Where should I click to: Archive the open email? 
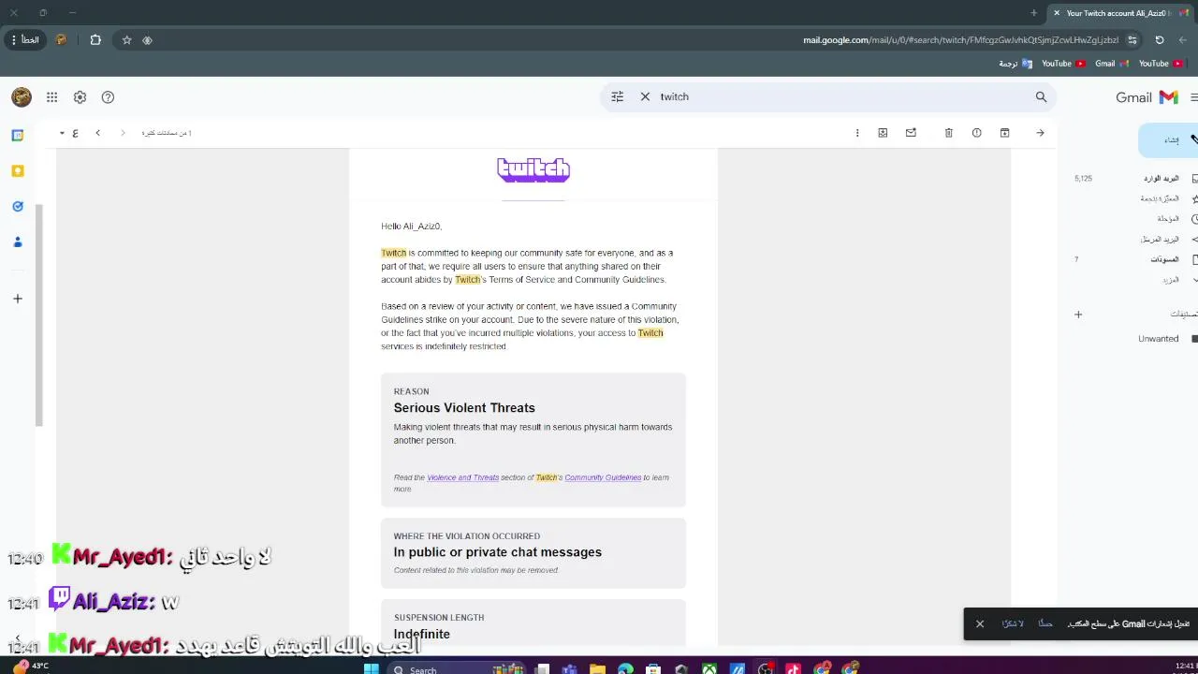pyautogui.click(x=1004, y=133)
